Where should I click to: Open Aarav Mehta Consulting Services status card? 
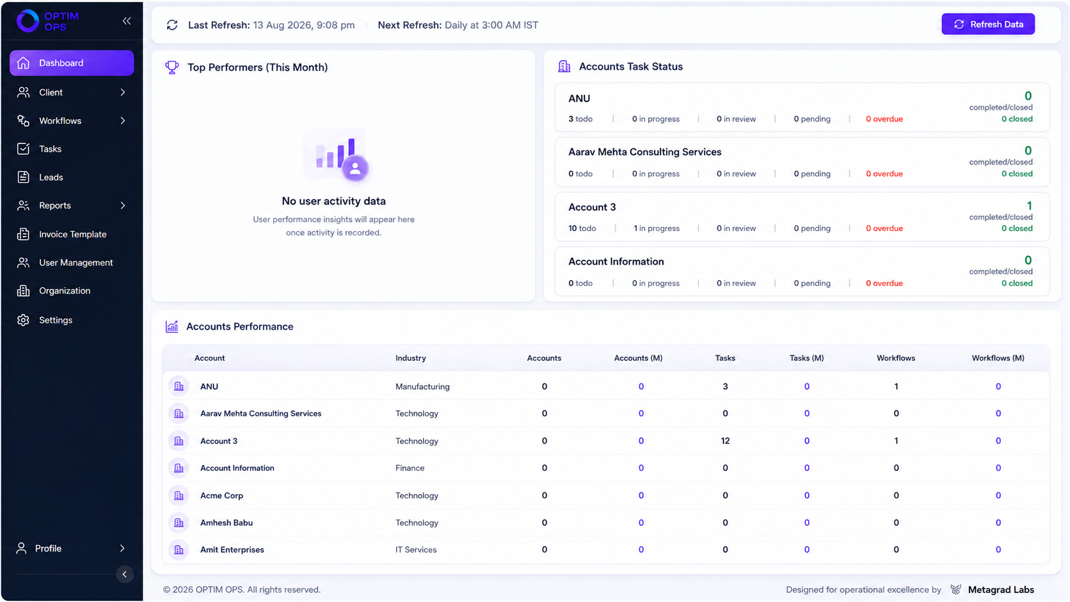pyautogui.click(x=802, y=162)
